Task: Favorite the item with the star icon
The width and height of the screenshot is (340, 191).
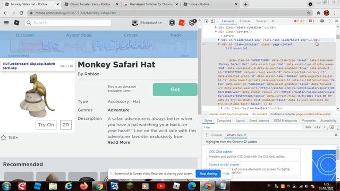Action: pyautogui.click(x=4, y=138)
